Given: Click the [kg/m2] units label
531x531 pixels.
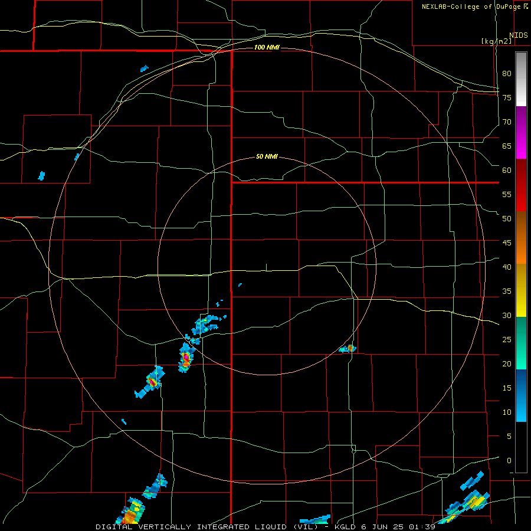Looking at the screenshot, I should pos(496,41).
